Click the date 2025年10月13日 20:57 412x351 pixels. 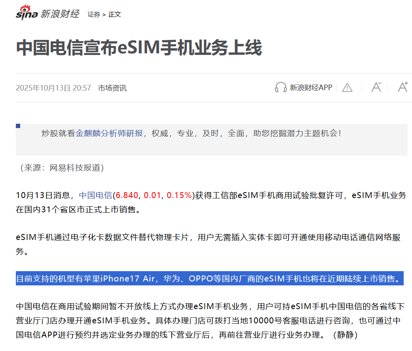[53, 88]
